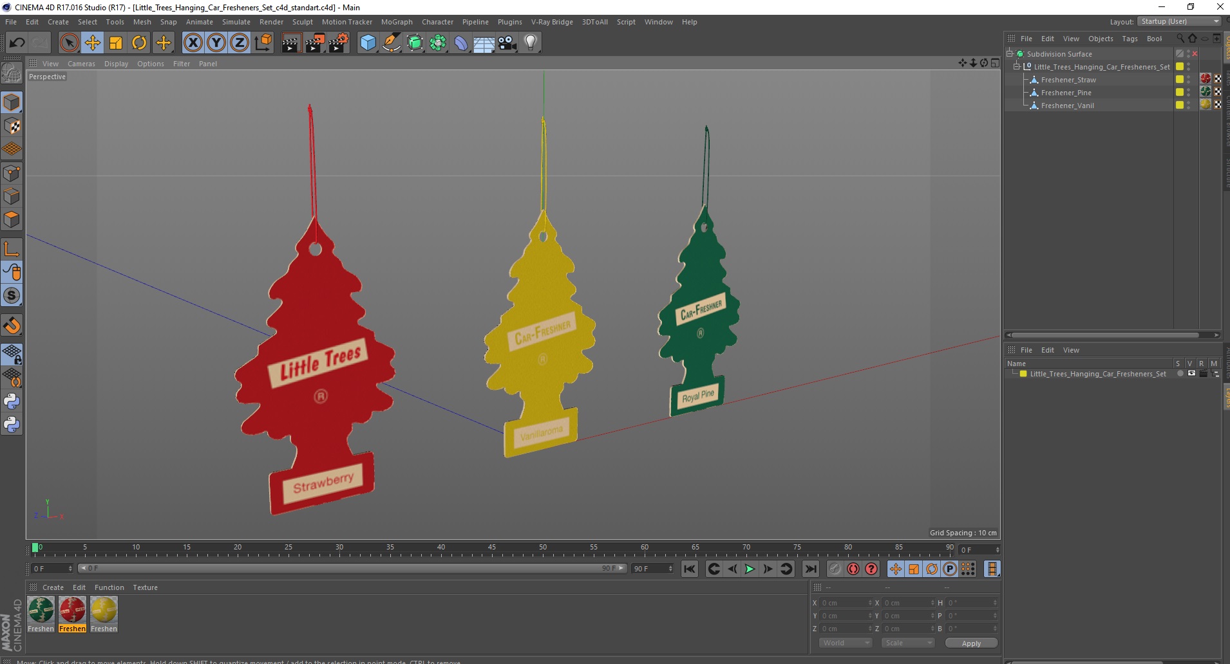Open the Viewport Solo S icon
This screenshot has width=1230, height=664.
point(12,296)
